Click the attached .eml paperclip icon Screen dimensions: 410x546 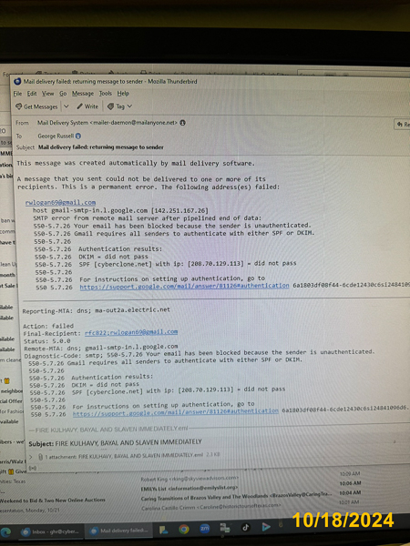(40, 457)
